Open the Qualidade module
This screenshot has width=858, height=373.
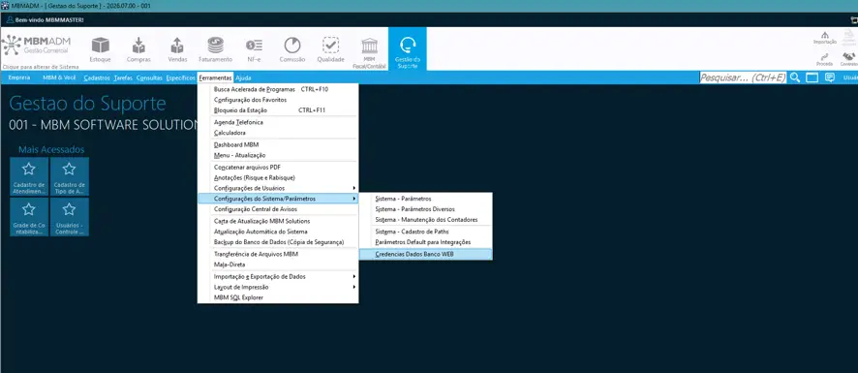pyautogui.click(x=330, y=49)
